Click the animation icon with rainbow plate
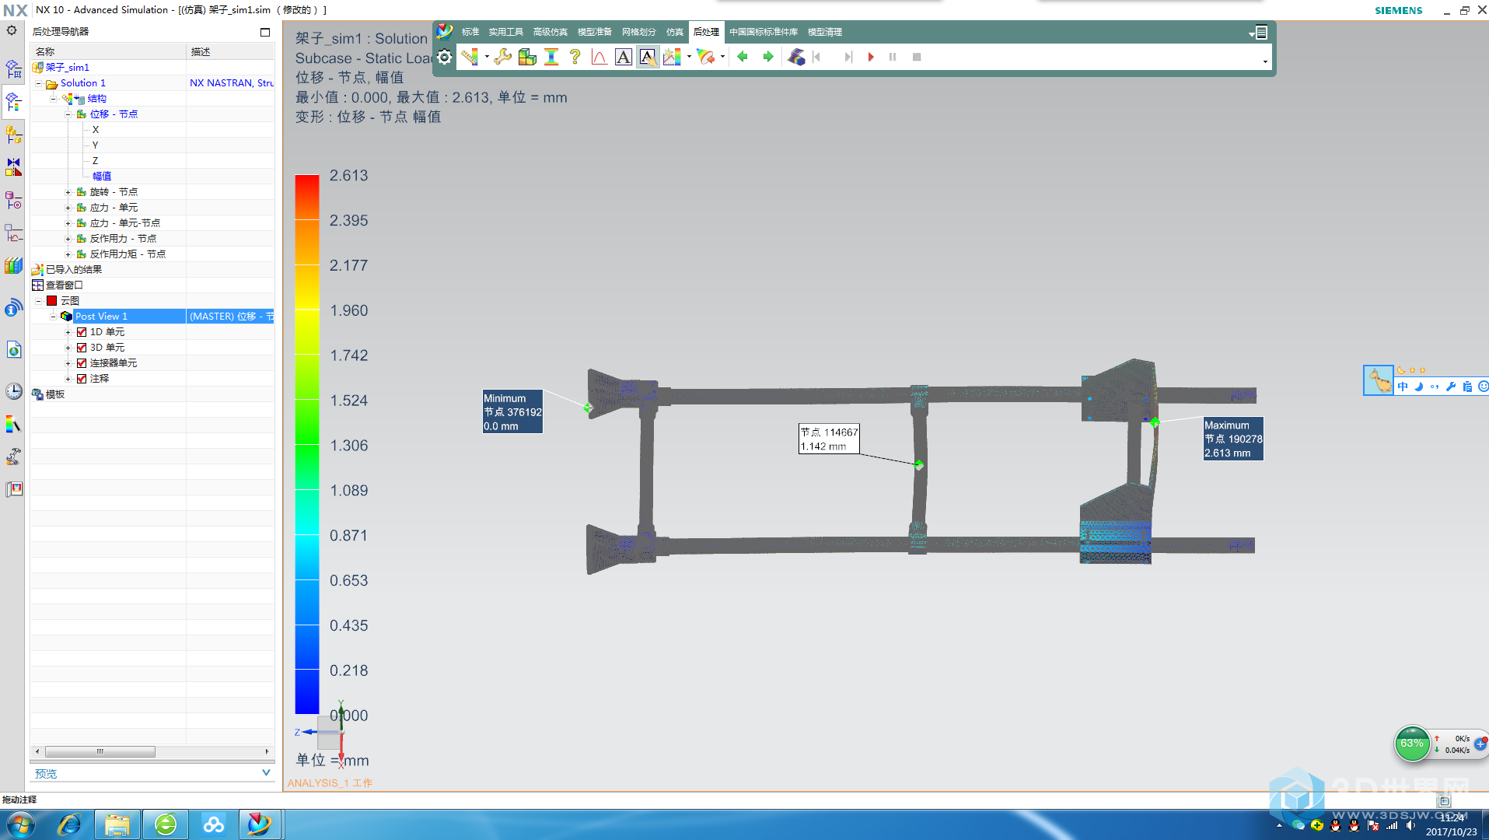The image size is (1489, 840). point(796,57)
